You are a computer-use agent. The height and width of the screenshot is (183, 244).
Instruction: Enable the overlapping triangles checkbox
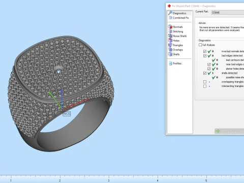pyautogui.click(x=205, y=82)
